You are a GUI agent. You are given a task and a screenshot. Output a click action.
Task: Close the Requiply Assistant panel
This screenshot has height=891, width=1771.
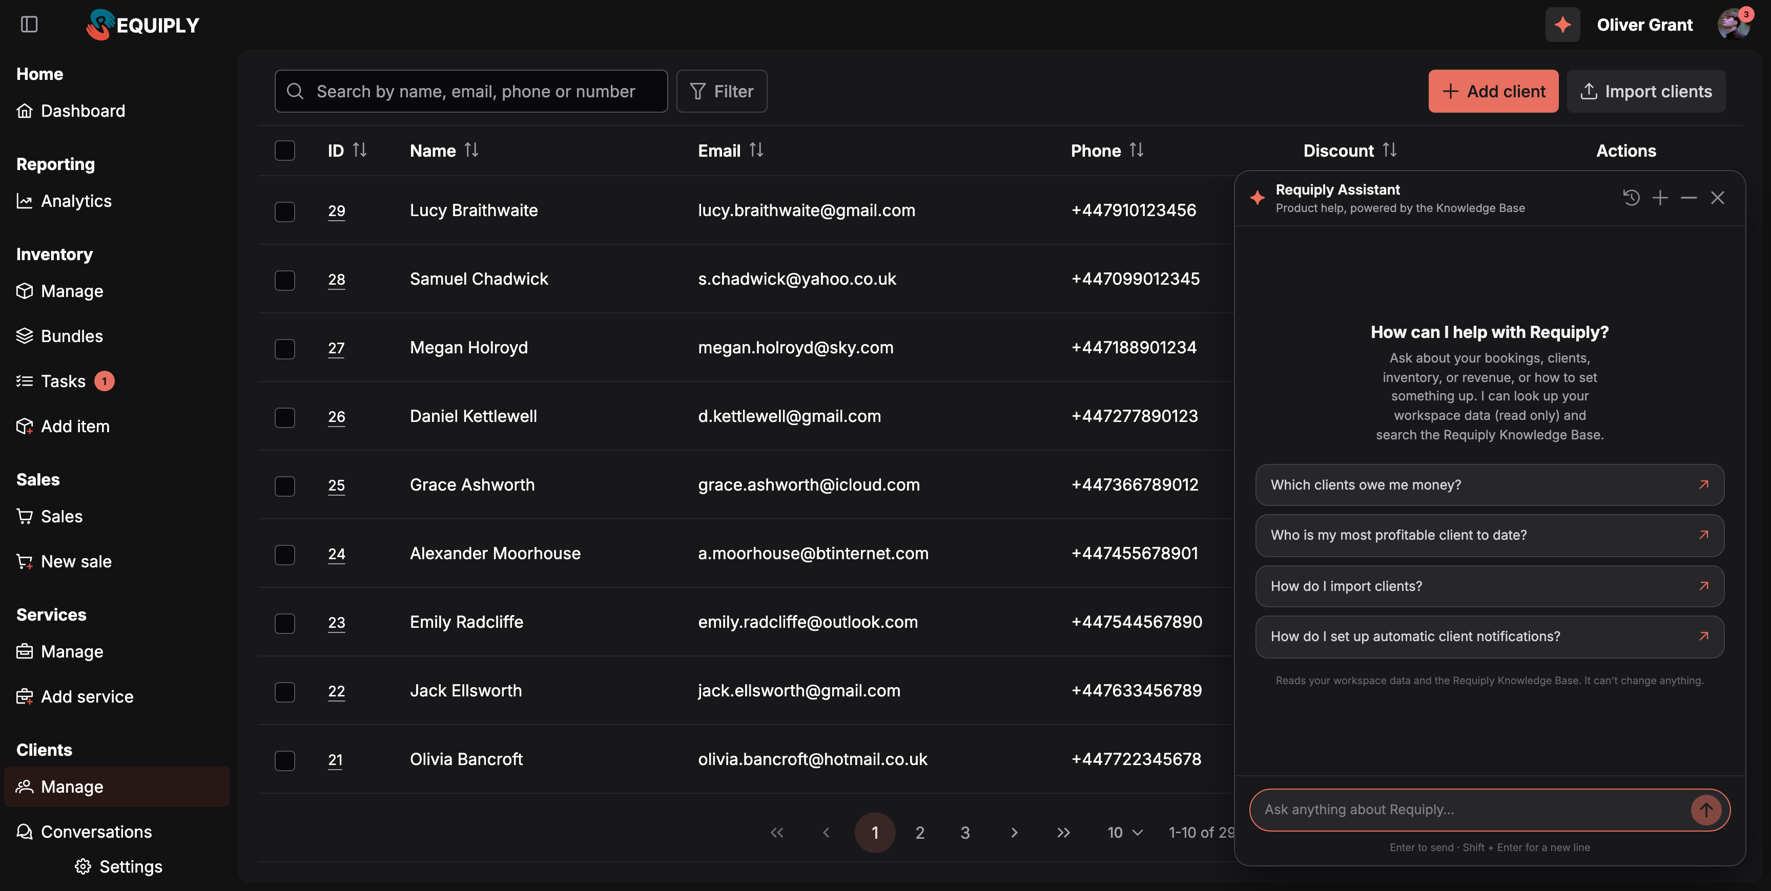point(1717,198)
